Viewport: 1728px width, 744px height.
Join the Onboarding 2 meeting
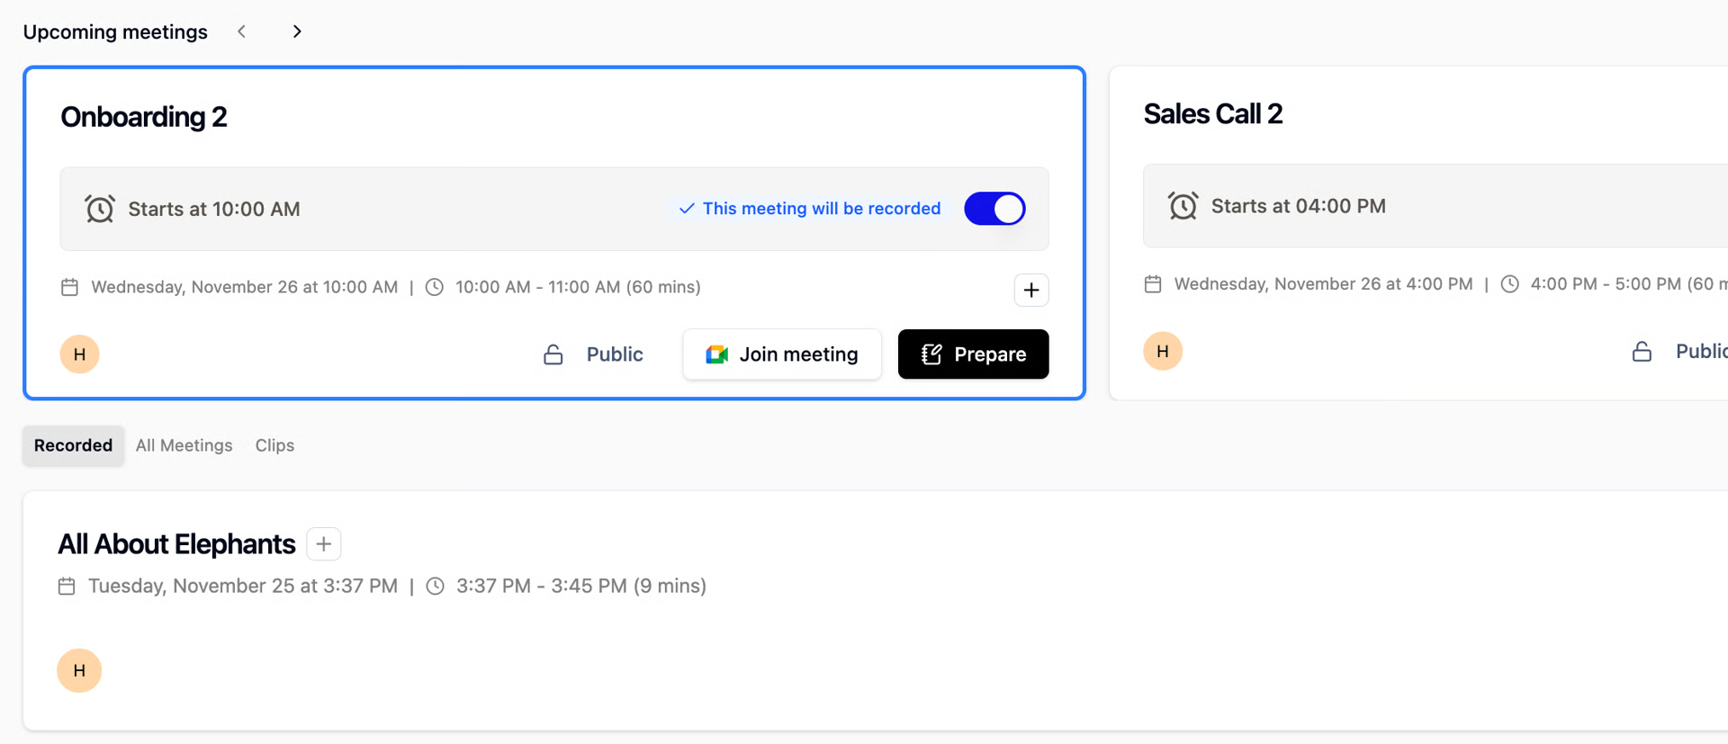click(782, 354)
